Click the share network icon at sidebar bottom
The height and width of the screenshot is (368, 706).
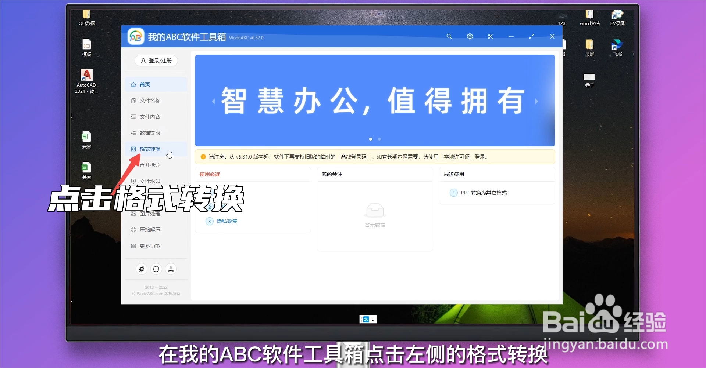pos(171,269)
